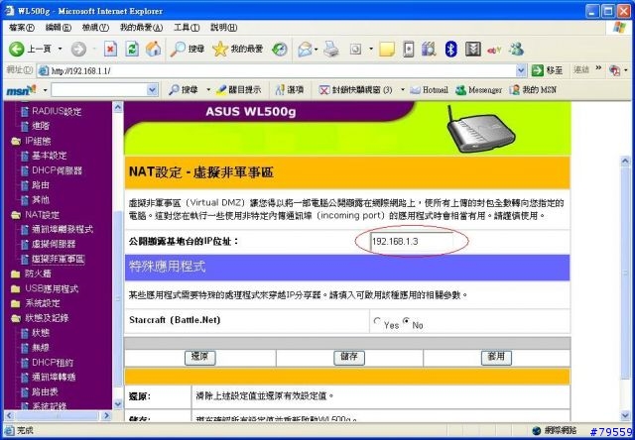Click the yellow note icon in toolbar
635x440 pixels.
point(387,50)
